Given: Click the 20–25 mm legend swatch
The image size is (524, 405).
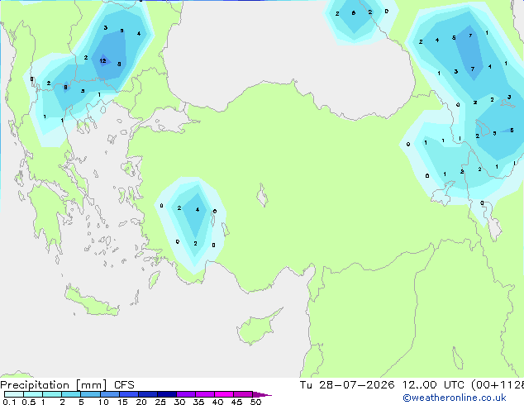Looking at the screenshot, I should pyautogui.click(x=147, y=394).
